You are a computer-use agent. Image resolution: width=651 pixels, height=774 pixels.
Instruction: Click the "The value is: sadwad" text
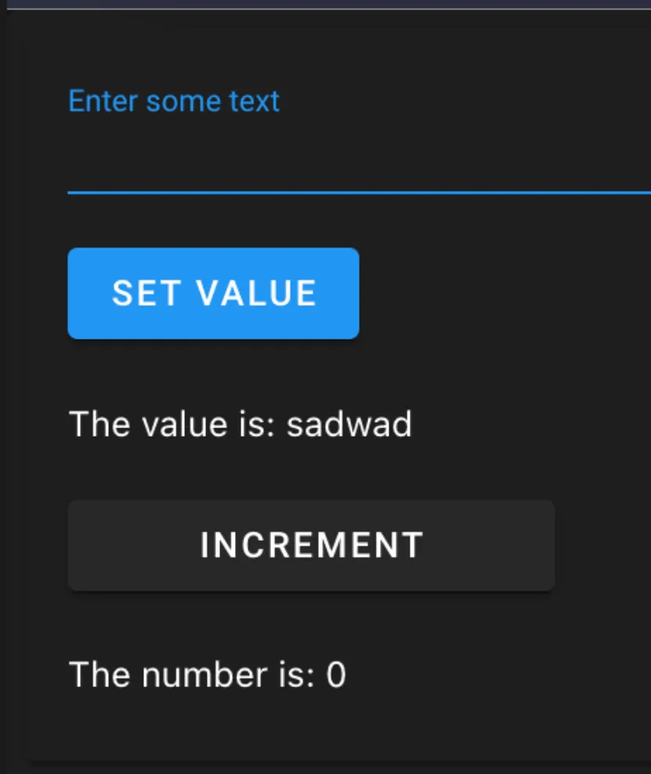(x=241, y=424)
